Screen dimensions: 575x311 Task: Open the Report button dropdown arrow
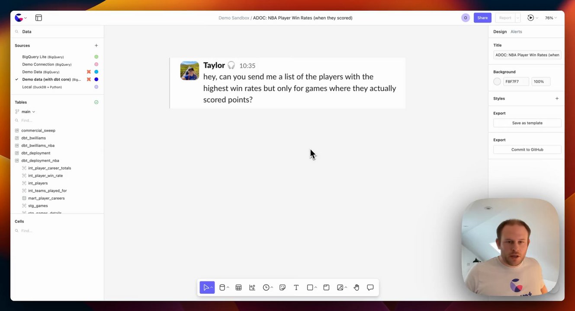coord(518,18)
